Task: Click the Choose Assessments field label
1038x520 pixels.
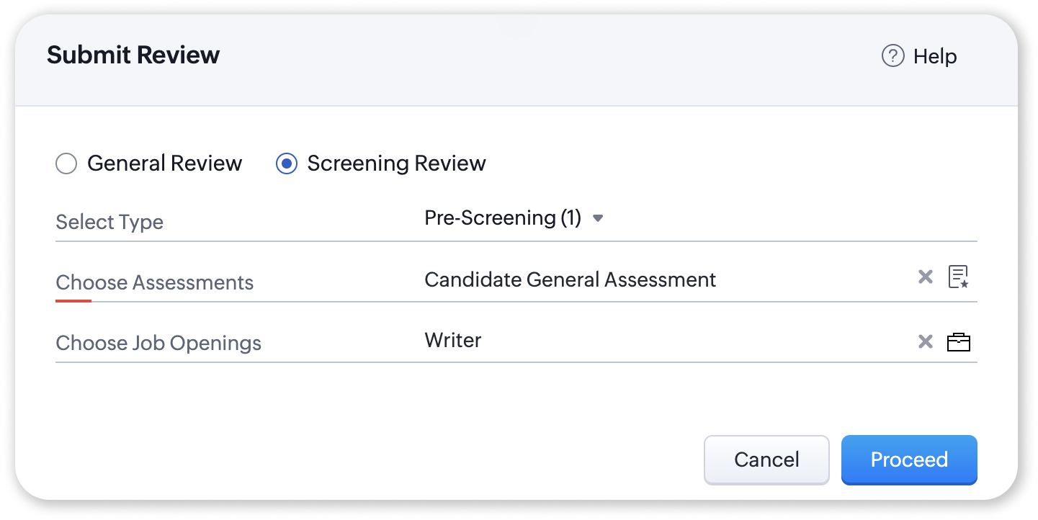Action: point(154,282)
